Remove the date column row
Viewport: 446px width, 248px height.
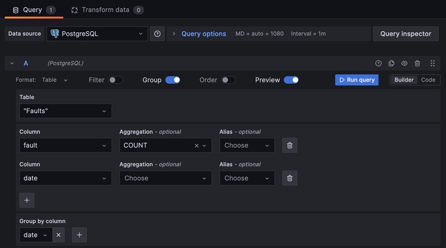pyautogui.click(x=289, y=178)
